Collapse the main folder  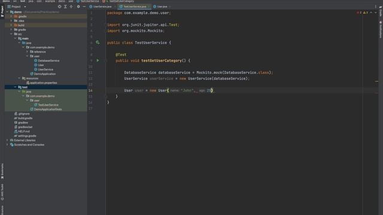coord(15,38)
